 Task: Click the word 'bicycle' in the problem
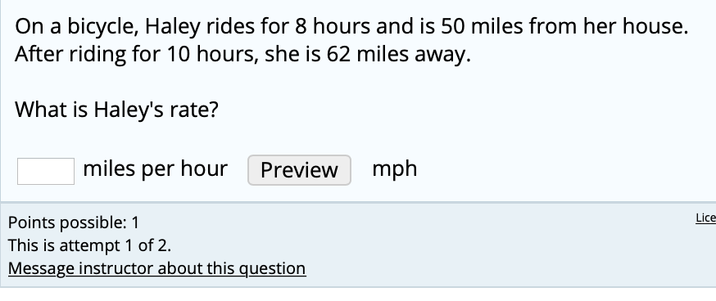102,26
